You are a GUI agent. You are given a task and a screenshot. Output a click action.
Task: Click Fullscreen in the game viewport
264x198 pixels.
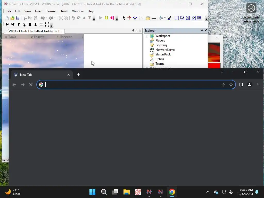click(64, 37)
